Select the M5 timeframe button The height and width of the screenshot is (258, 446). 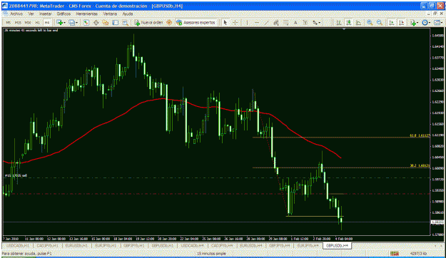(9, 22)
